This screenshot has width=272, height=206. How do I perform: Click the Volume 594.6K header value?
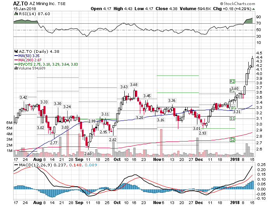[195, 9]
